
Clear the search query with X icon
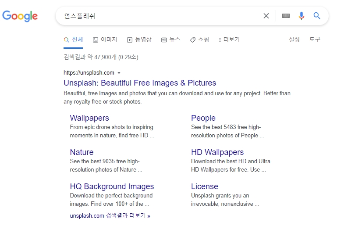click(266, 16)
